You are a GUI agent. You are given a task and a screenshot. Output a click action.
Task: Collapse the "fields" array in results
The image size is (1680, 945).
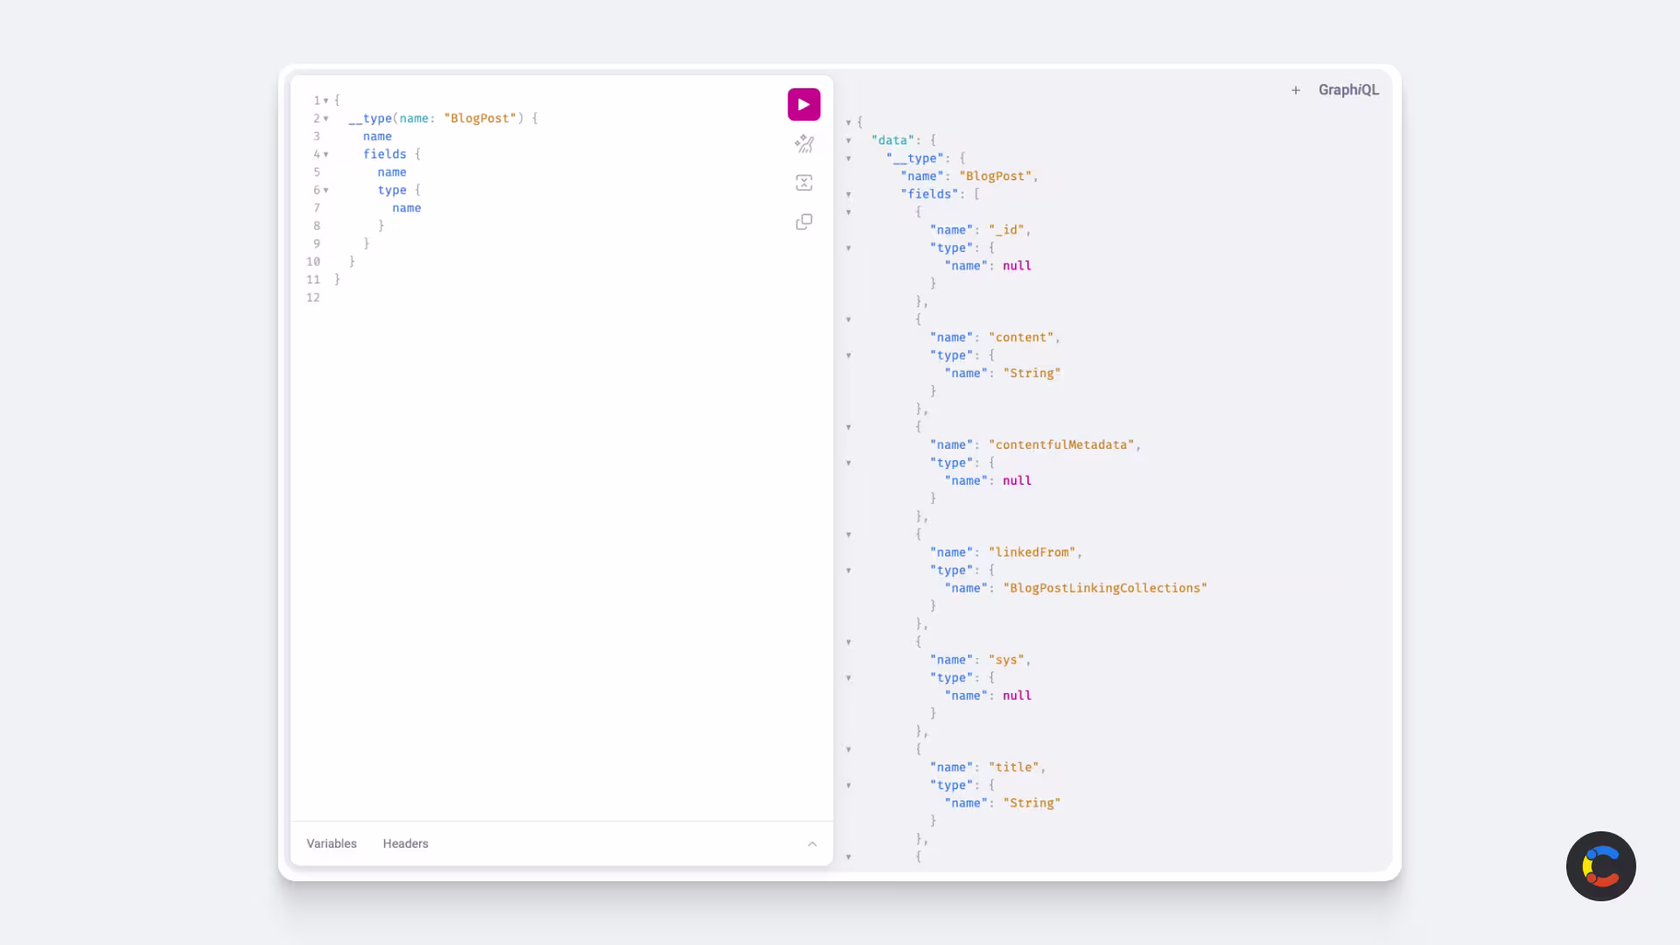848,194
